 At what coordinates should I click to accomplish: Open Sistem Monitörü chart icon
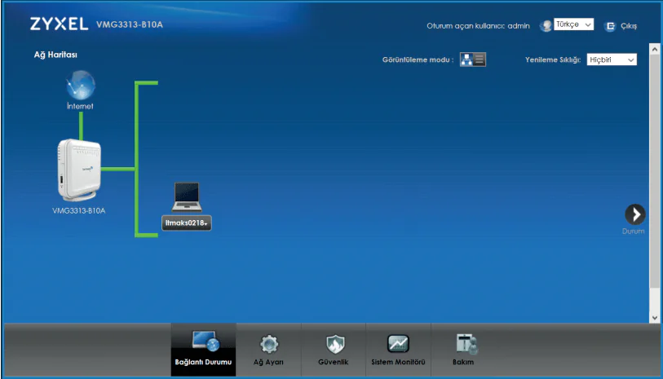point(398,344)
